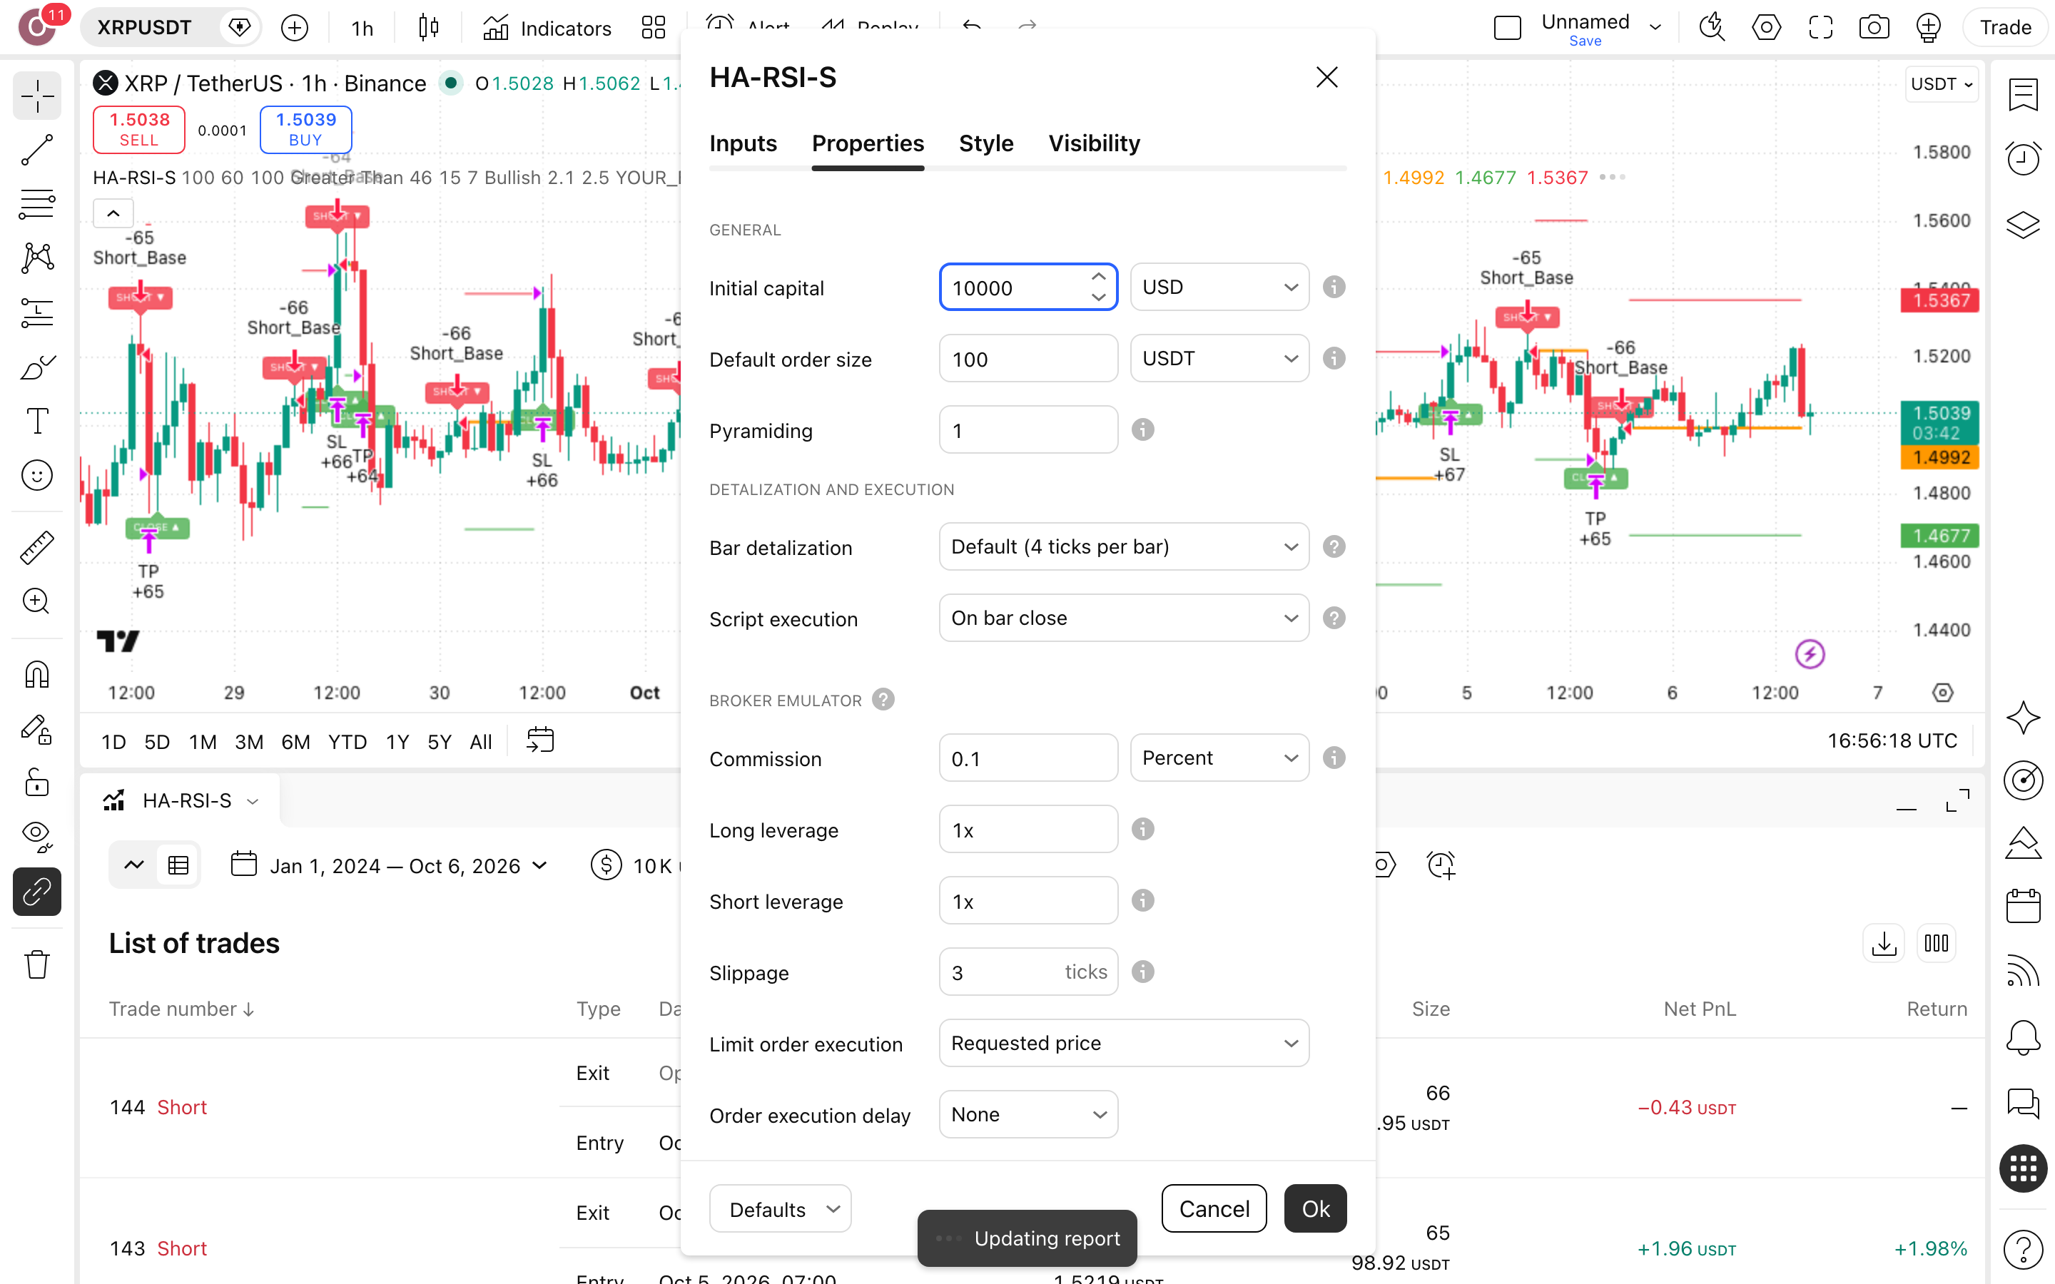Image resolution: width=2055 pixels, height=1284 pixels.
Task: Open the Fibonacci retracement tools
Action: pyautogui.click(x=36, y=204)
